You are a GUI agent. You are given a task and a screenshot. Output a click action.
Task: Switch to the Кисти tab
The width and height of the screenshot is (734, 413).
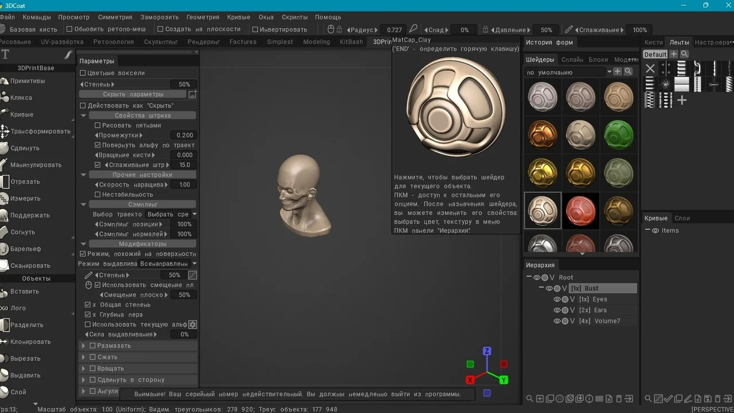pyautogui.click(x=654, y=42)
